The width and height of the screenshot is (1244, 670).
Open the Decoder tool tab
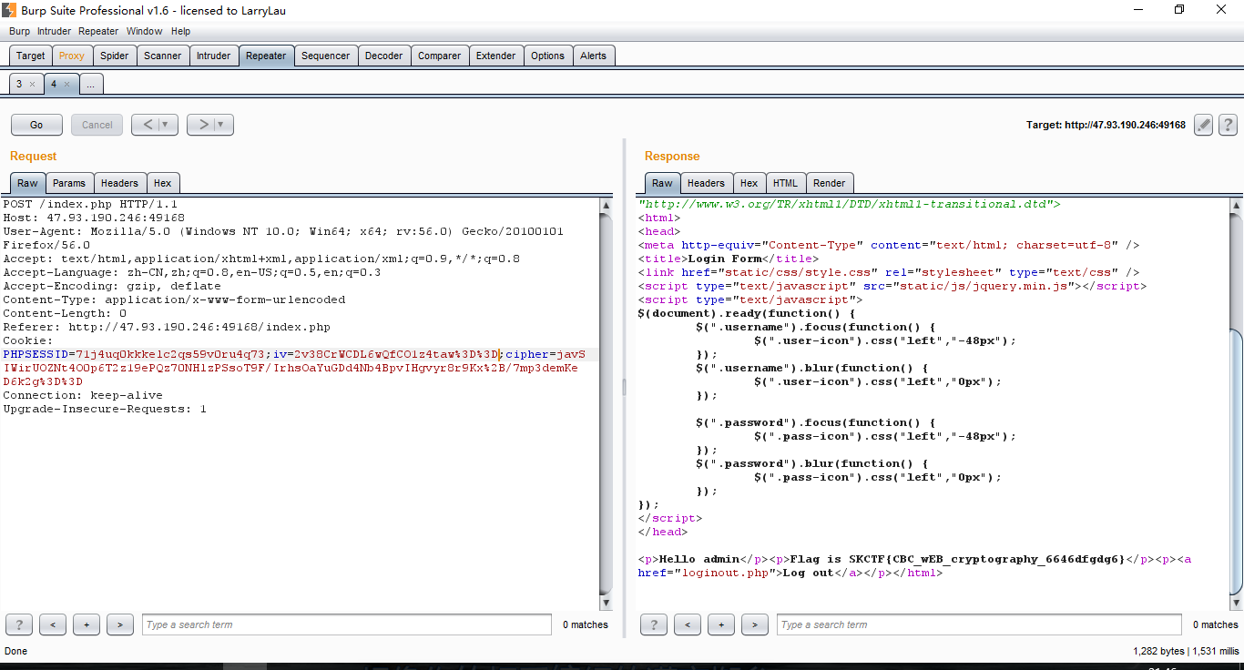[383, 56]
